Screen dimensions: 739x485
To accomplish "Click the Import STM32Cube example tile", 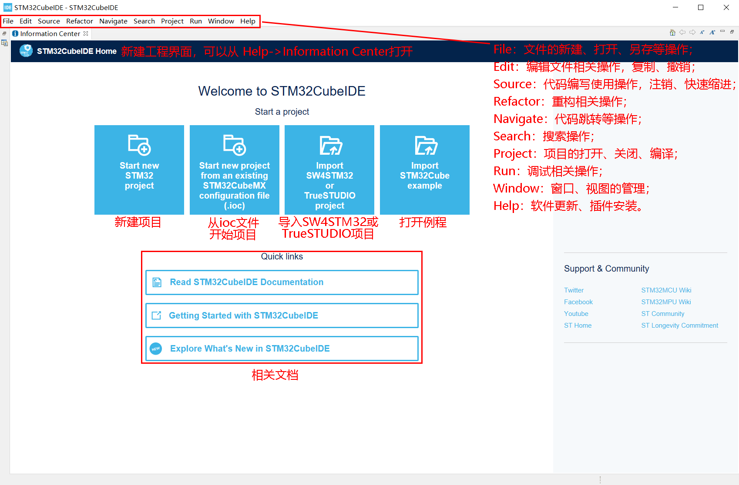I will point(425,170).
